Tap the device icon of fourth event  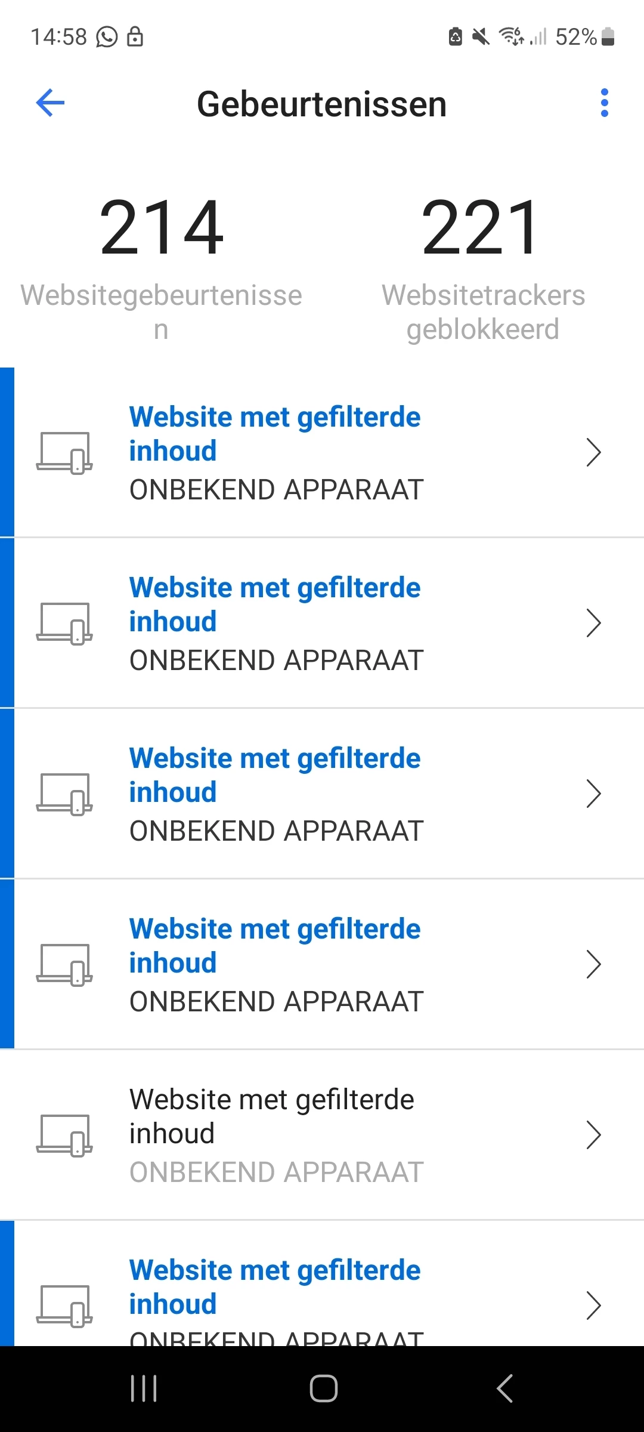pos(64,965)
